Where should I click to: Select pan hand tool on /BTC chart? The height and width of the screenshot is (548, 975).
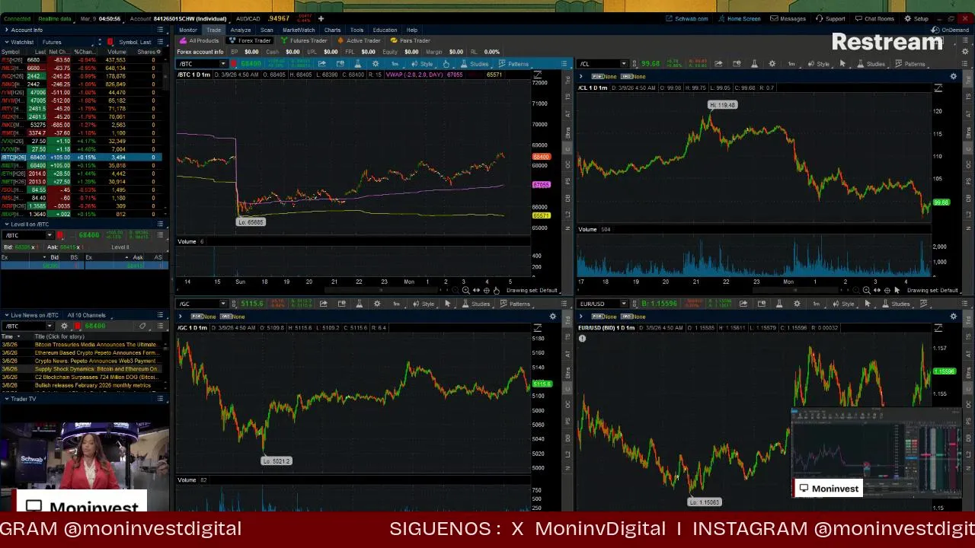pyautogui.click(x=496, y=290)
